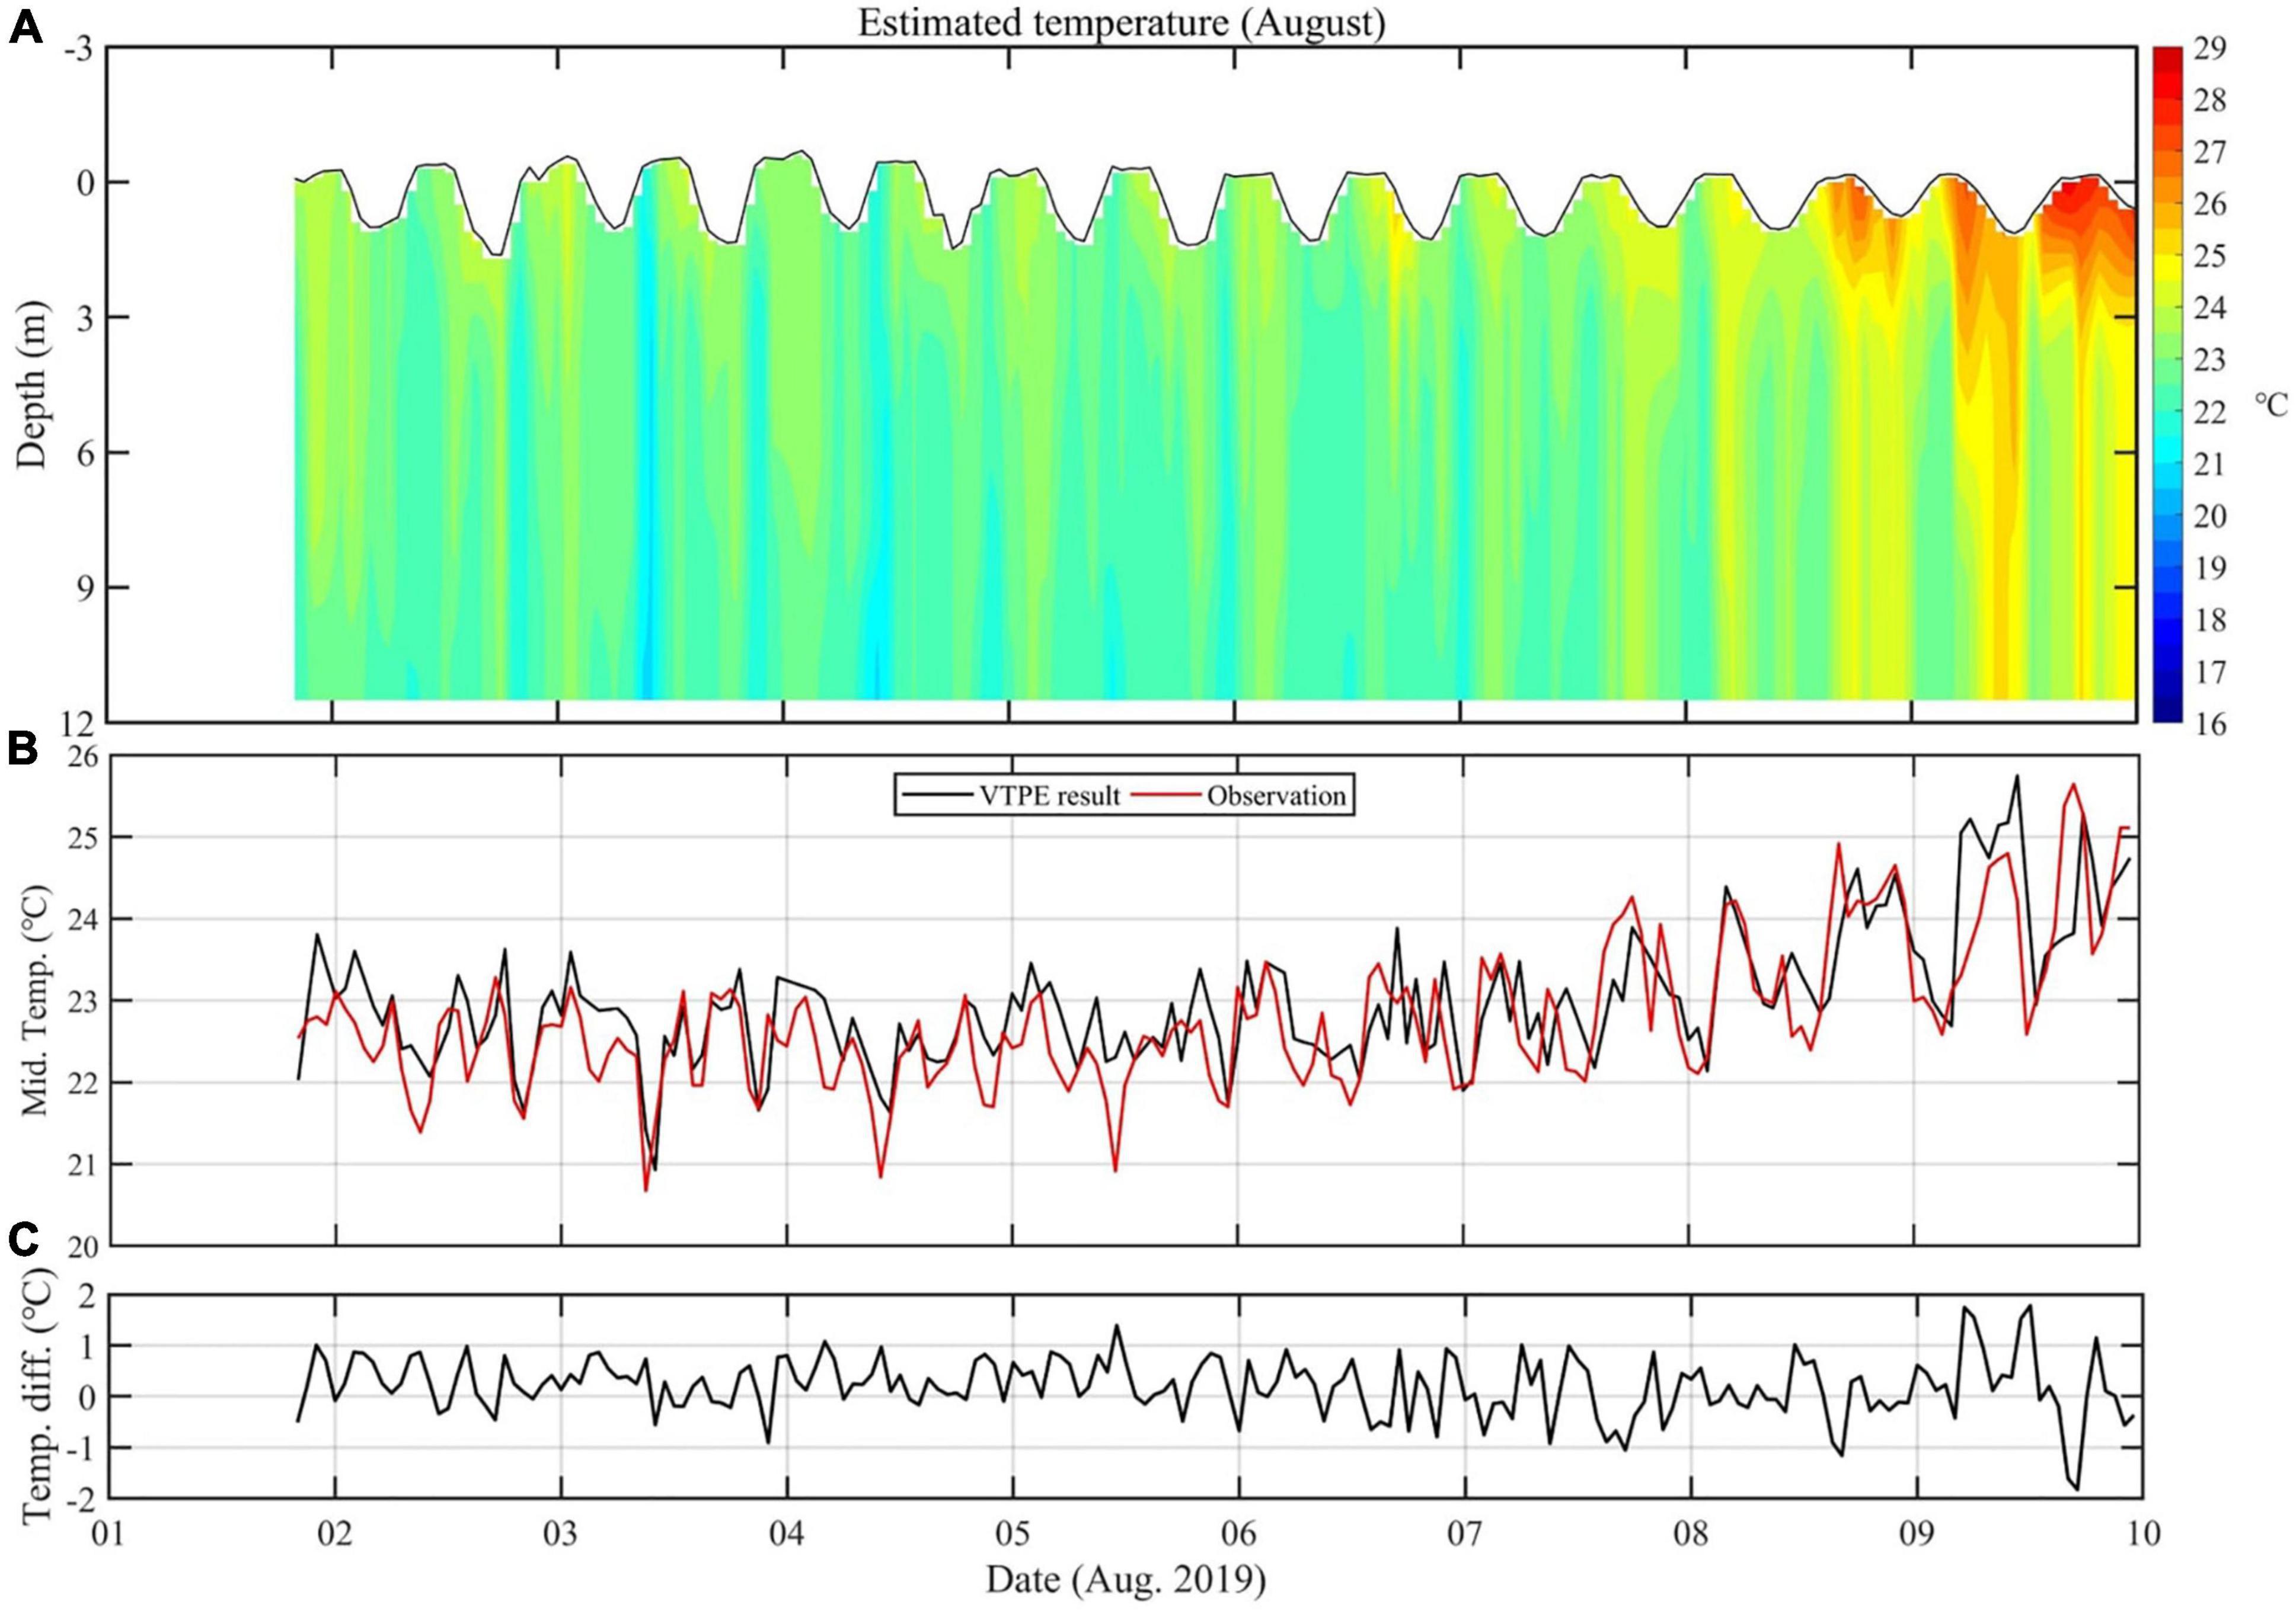Click the title 'Estimated temperature (August)'

[1121, 24]
